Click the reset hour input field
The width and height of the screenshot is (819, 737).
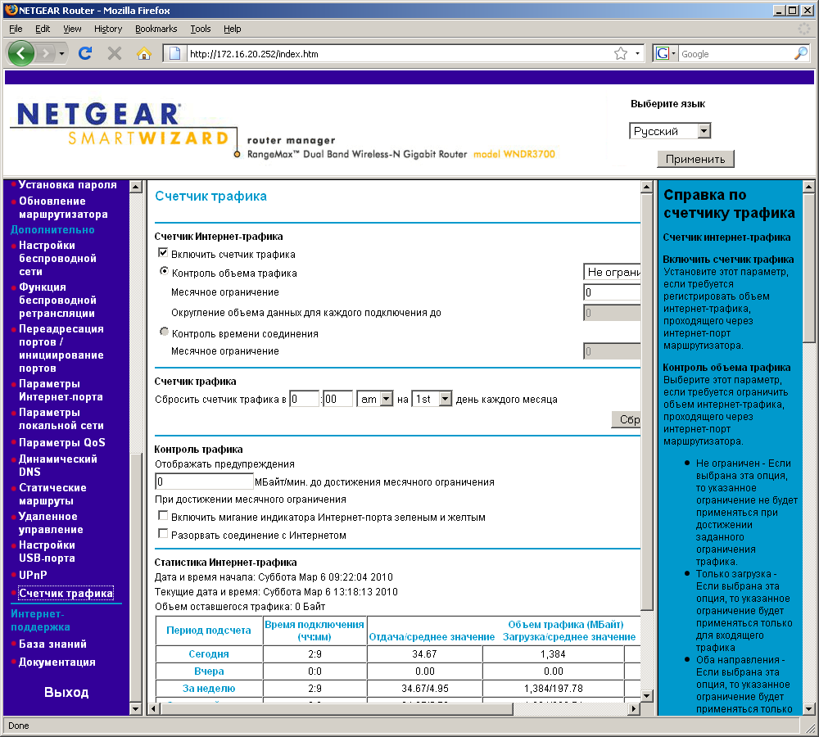(304, 399)
